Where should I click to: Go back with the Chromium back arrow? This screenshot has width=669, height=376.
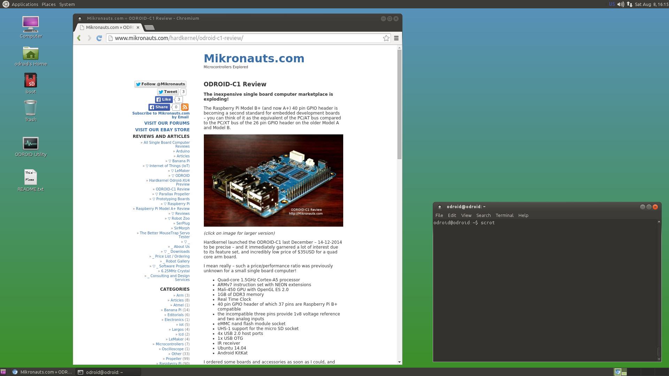[79, 38]
